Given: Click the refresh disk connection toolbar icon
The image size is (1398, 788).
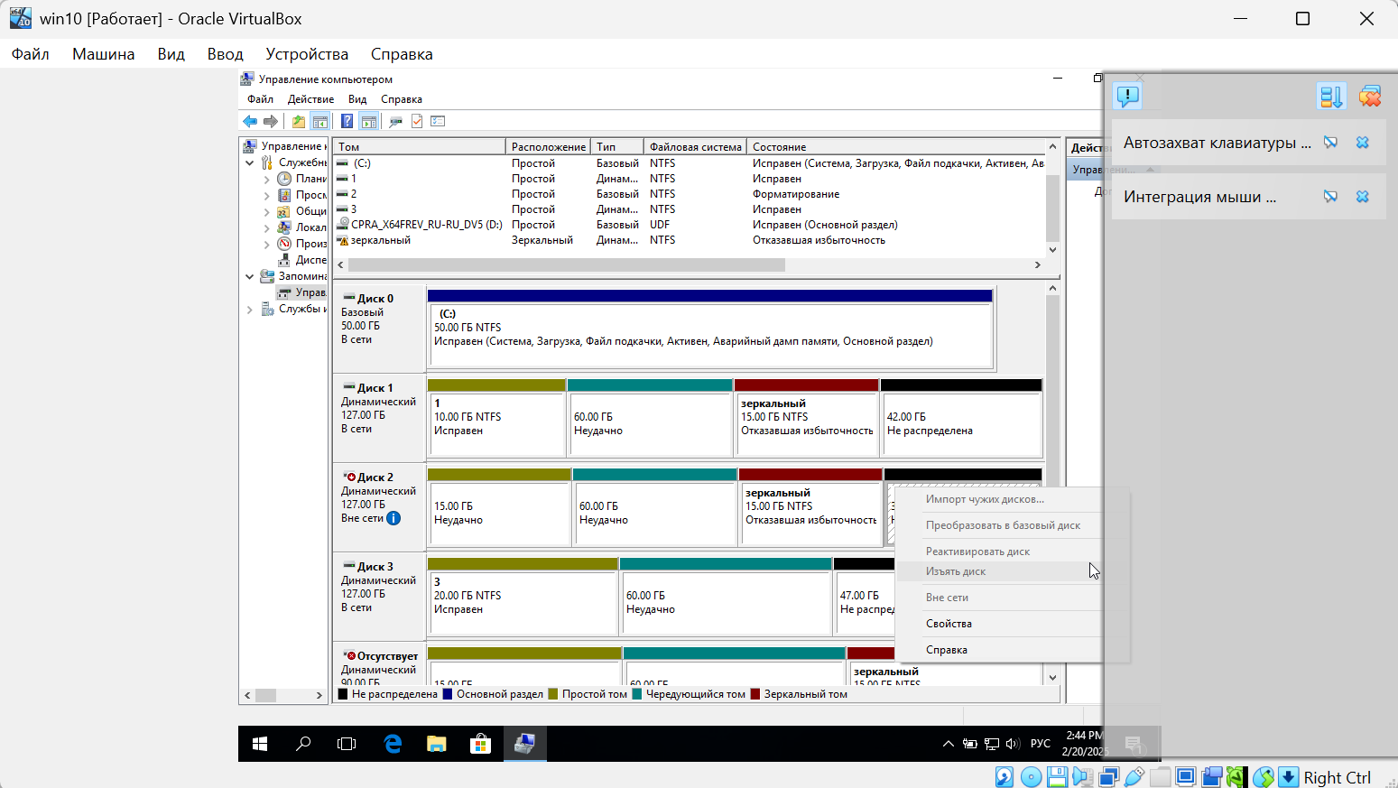Looking at the screenshot, I should 395,121.
